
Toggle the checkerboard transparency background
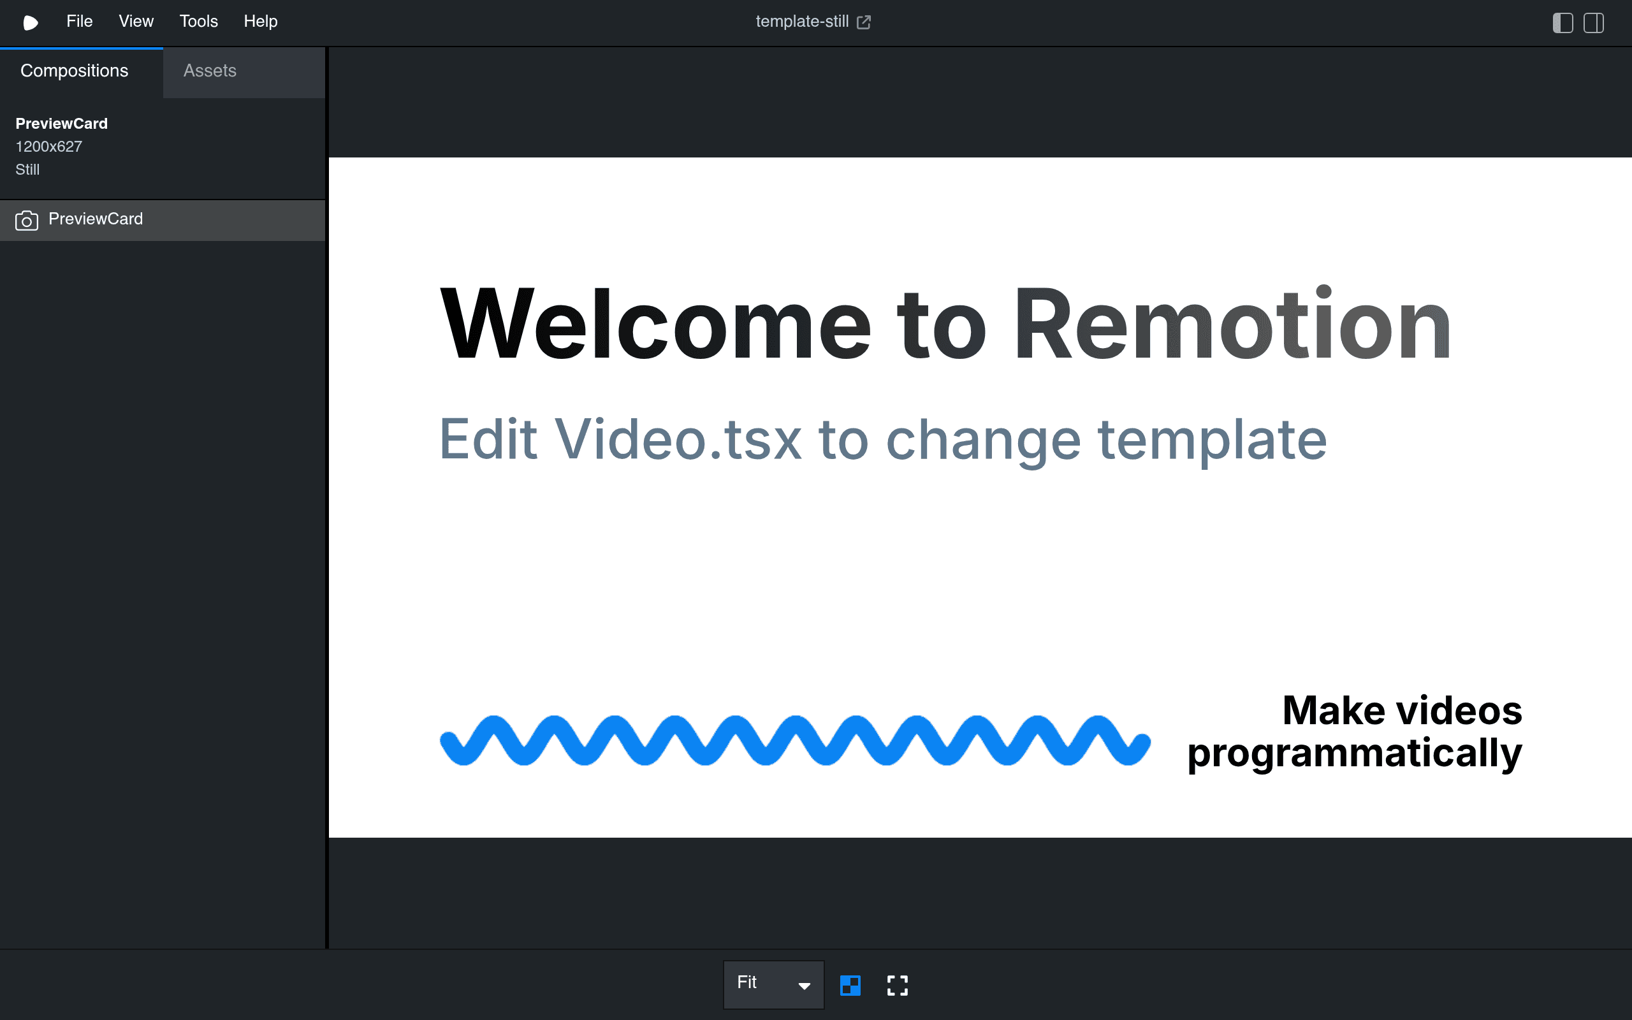[x=850, y=985]
